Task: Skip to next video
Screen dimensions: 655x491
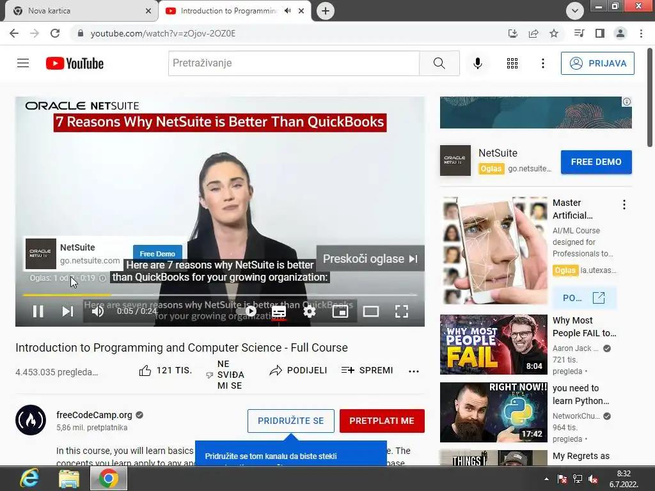Action: [x=68, y=311]
